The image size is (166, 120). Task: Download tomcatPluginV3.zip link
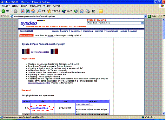coord(39,108)
